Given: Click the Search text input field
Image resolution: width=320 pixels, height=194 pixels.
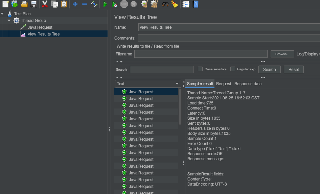Looking at the screenshot, I should [162, 69].
